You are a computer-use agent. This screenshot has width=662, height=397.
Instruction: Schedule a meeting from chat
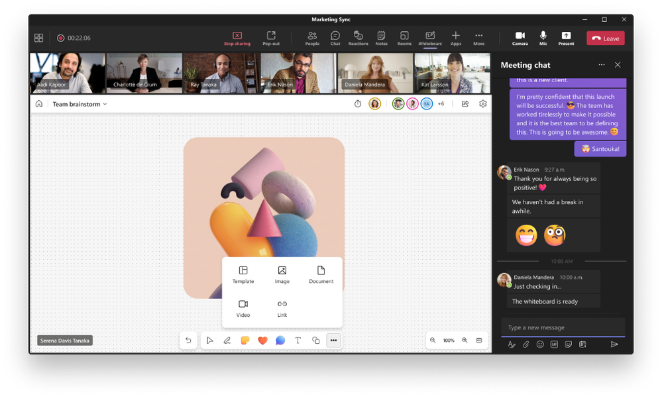pyautogui.click(x=582, y=345)
